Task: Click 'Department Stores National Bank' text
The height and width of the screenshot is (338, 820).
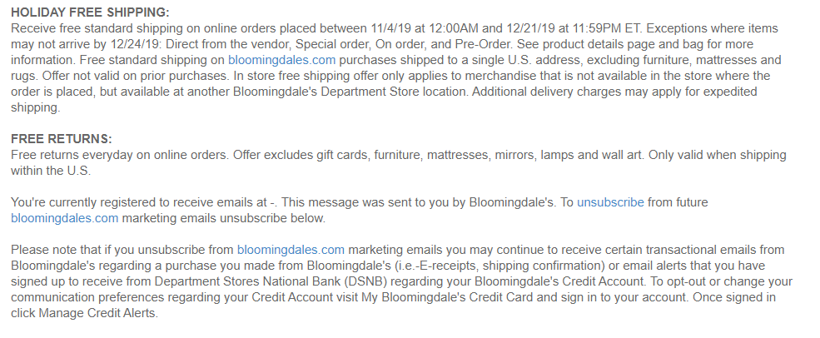Action: (247, 281)
